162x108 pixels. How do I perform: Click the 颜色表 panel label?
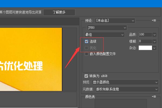click(90, 97)
